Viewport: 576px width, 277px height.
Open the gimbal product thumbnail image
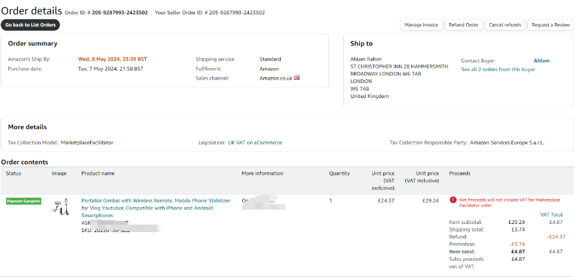coord(60,208)
